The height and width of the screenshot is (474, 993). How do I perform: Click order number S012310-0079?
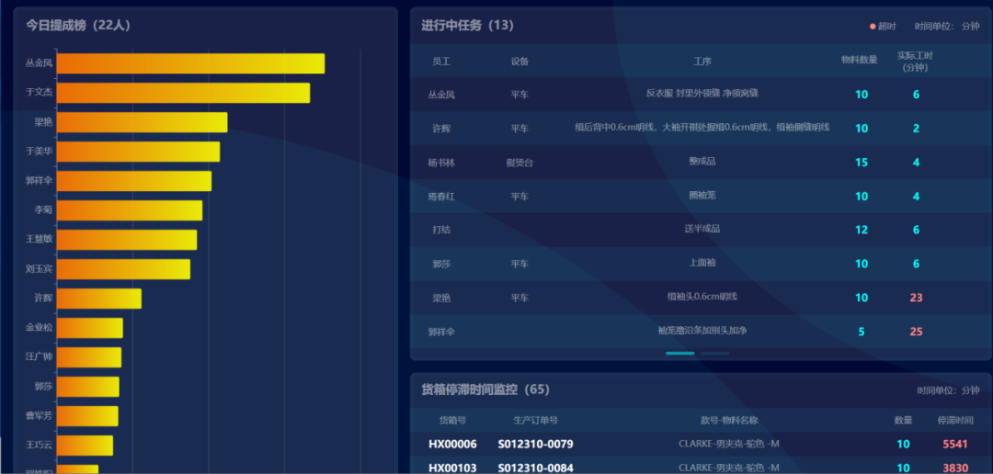tap(536, 445)
